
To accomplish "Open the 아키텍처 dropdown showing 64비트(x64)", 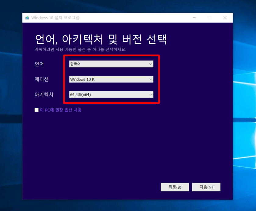I will [111, 95].
